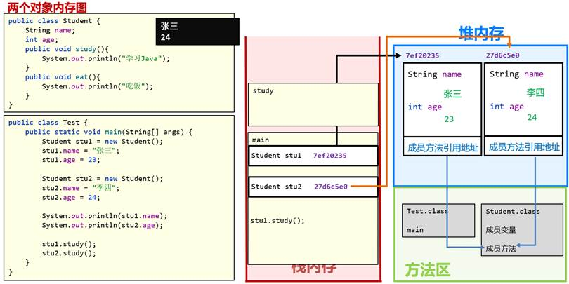The height and width of the screenshot is (284, 569).
Task: Click the println("学习Java") statement
Action: 105,58
